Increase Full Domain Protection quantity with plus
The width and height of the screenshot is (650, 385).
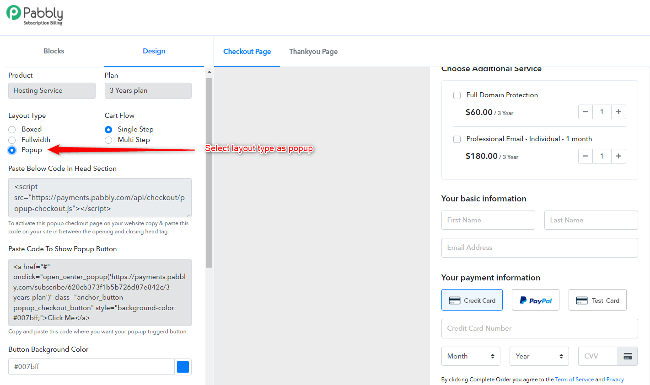[618, 112]
